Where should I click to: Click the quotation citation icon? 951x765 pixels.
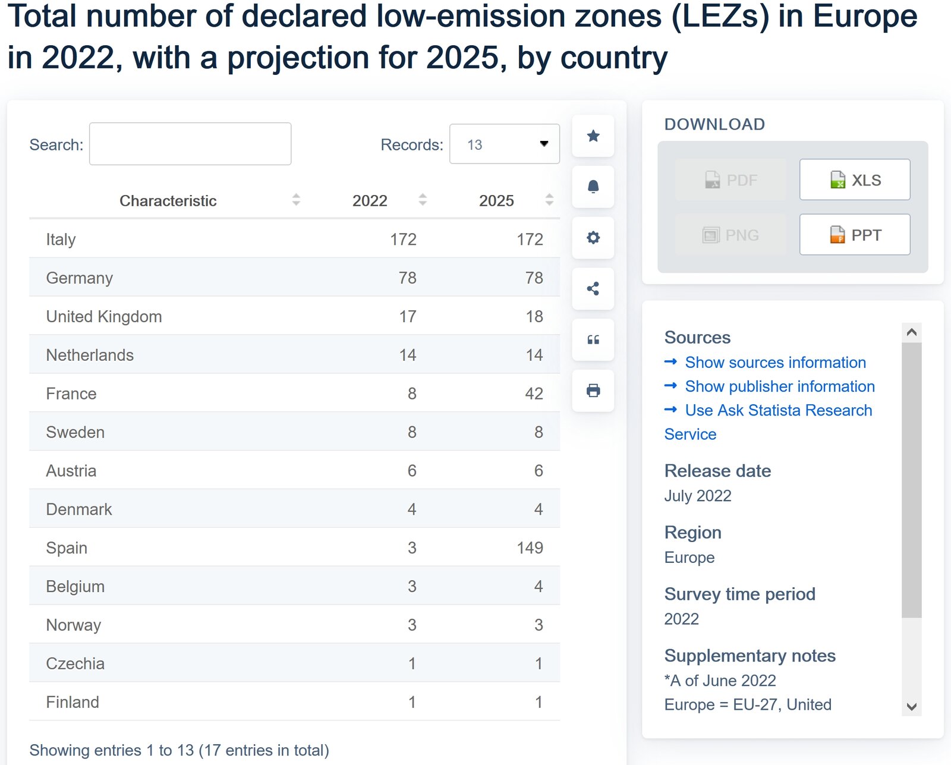coord(593,340)
